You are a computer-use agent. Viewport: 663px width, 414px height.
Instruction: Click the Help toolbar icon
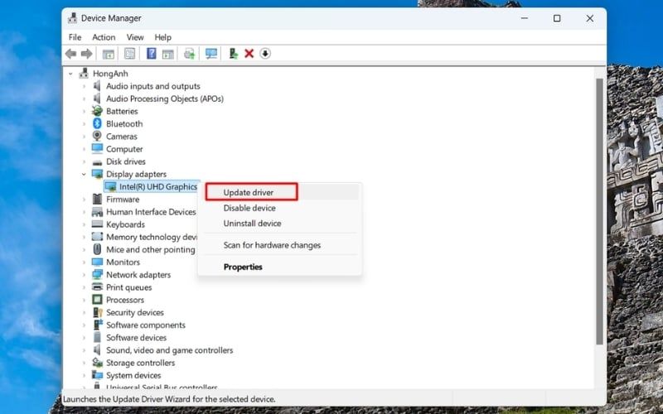151,54
